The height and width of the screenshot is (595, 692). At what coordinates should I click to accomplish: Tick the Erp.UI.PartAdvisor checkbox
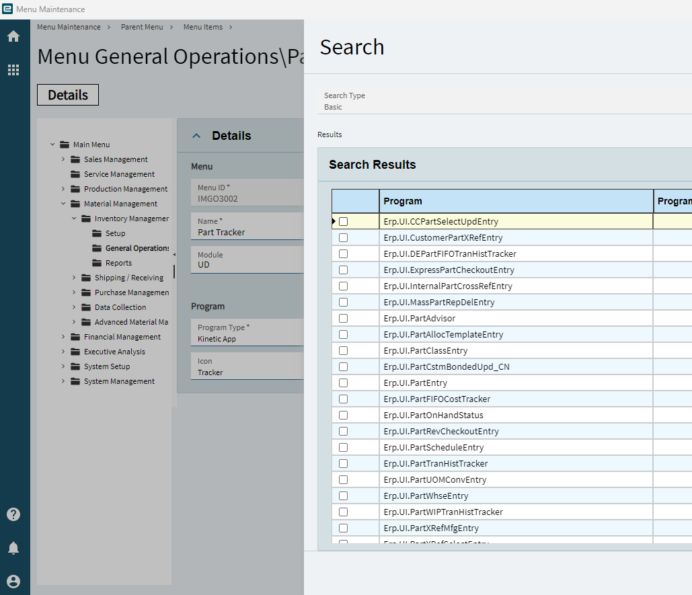(344, 318)
